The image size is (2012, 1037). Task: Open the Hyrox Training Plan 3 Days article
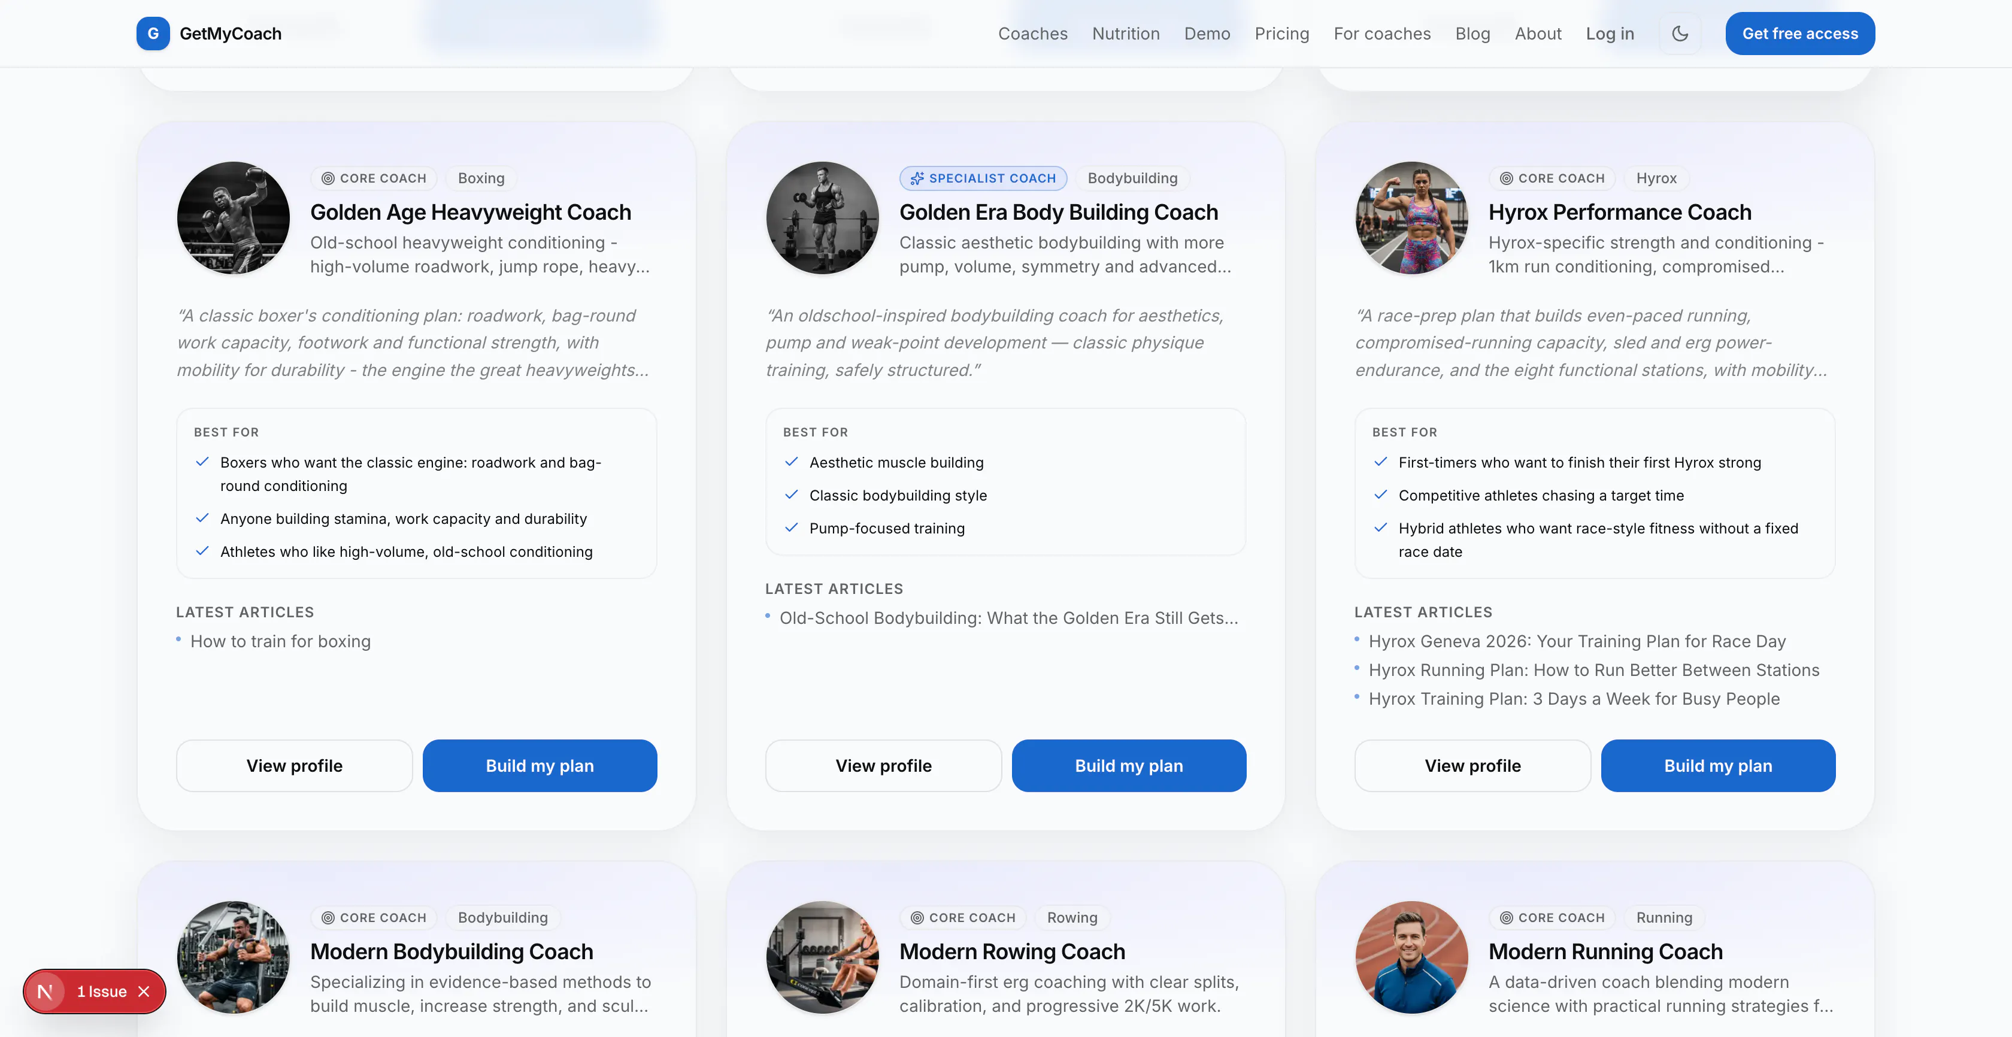click(x=1574, y=699)
